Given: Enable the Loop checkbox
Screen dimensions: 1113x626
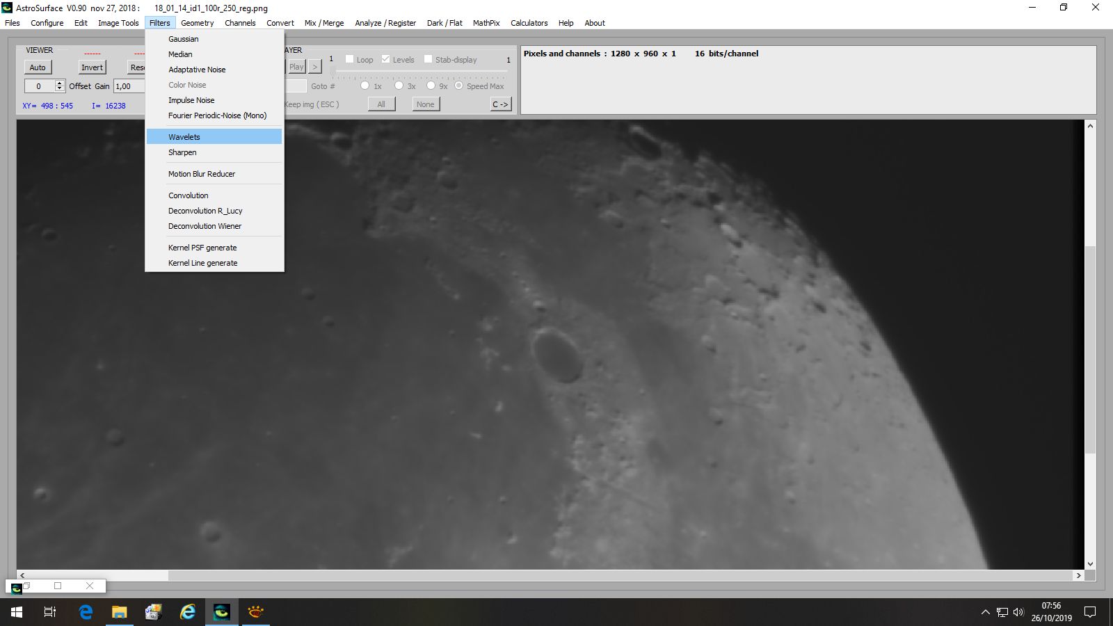Looking at the screenshot, I should pyautogui.click(x=350, y=59).
